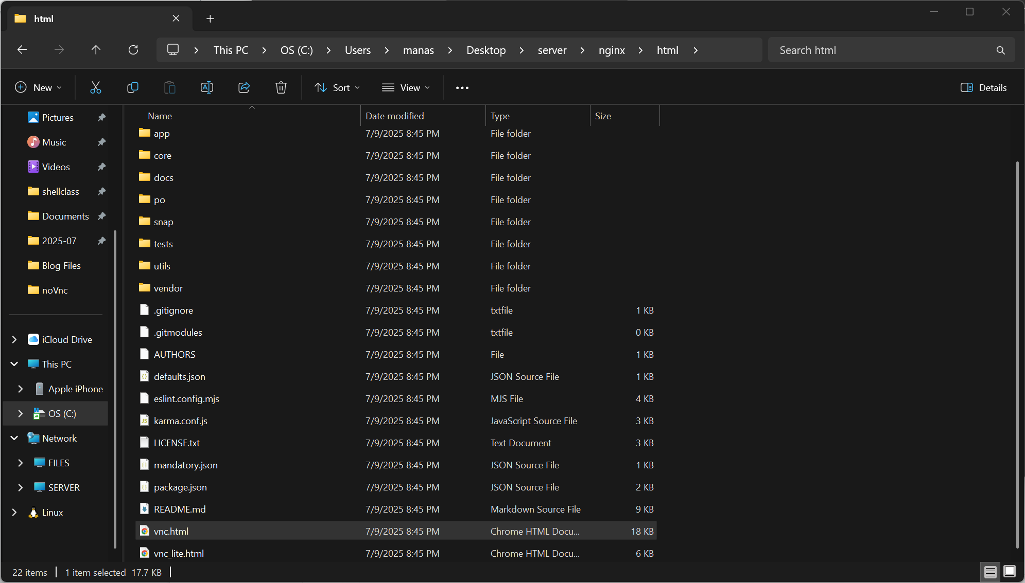Expand Apple iPhone tree node
This screenshot has width=1025, height=583.
[21, 389]
